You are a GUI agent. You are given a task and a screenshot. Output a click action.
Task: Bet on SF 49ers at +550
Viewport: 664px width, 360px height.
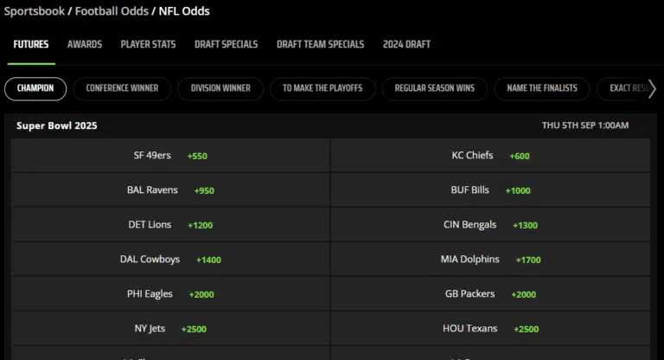(170, 156)
